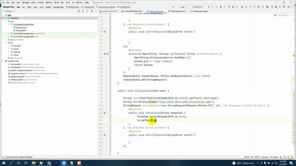Click the weather widget in taskbar

[244, 163]
